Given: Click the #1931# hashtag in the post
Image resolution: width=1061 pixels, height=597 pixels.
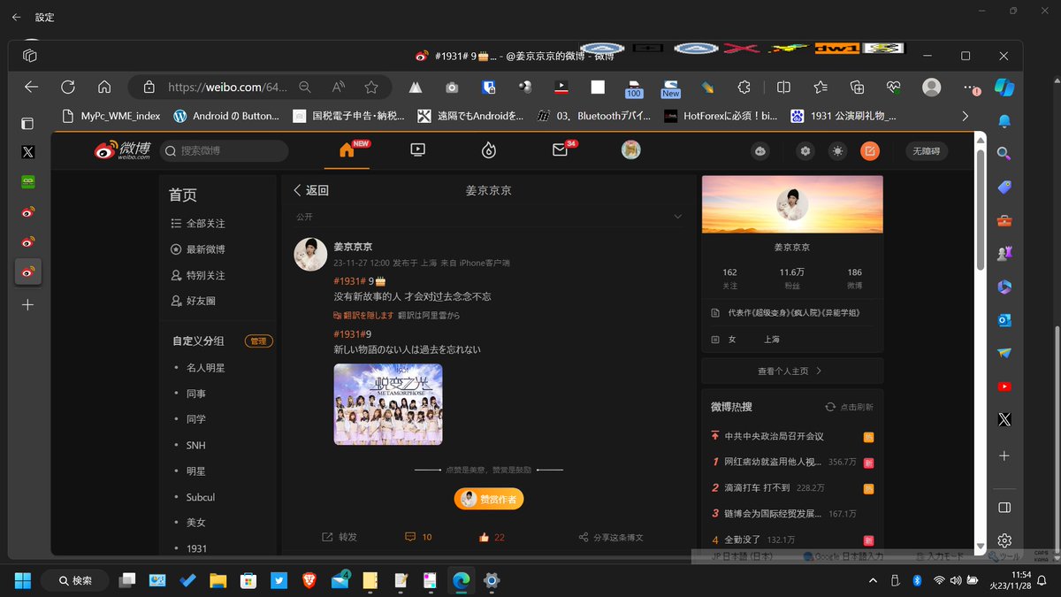Looking at the screenshot, I should pos(349,280).
